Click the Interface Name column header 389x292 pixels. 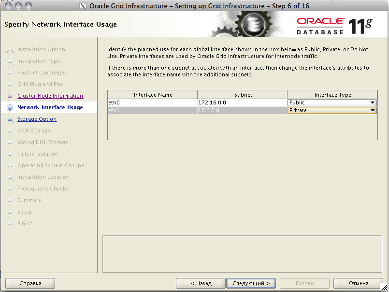pos(152,95)
